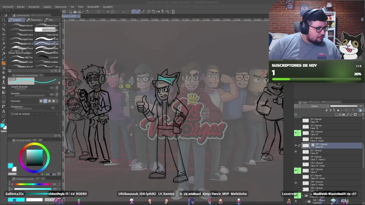Select the Eyedropper tool
Viewport: 365px width, 205px height.
(x=4, y=49)
